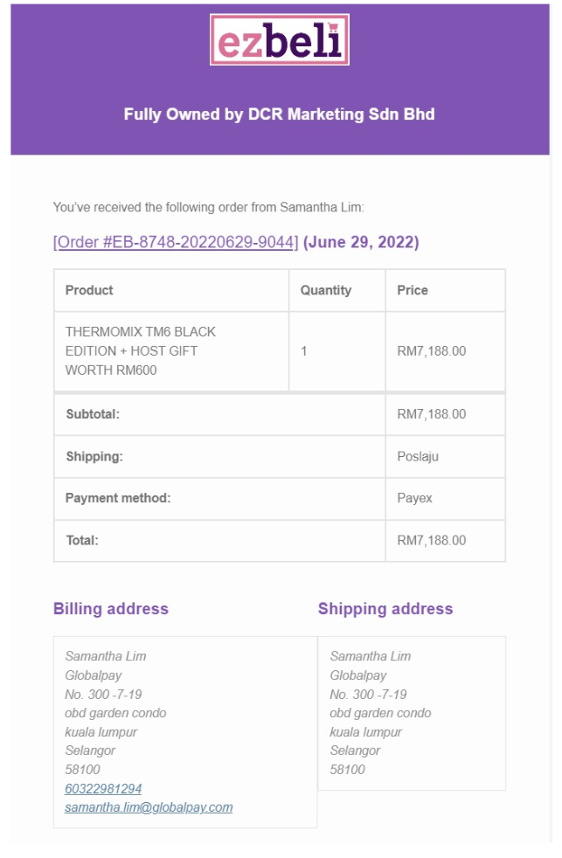Click the Billing address heading
Image resolution: width=562 pixels, height=858 pixels.
tap(110, 608)
